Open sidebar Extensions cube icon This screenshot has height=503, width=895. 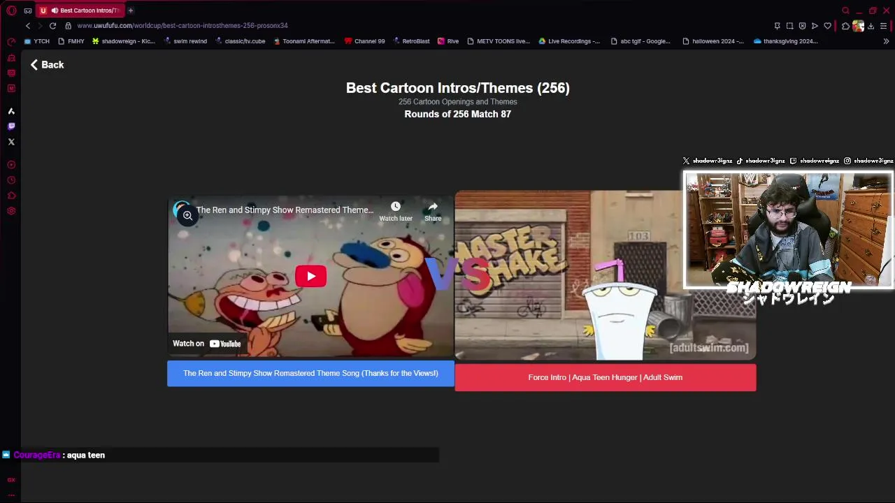[x=11, y=196]
